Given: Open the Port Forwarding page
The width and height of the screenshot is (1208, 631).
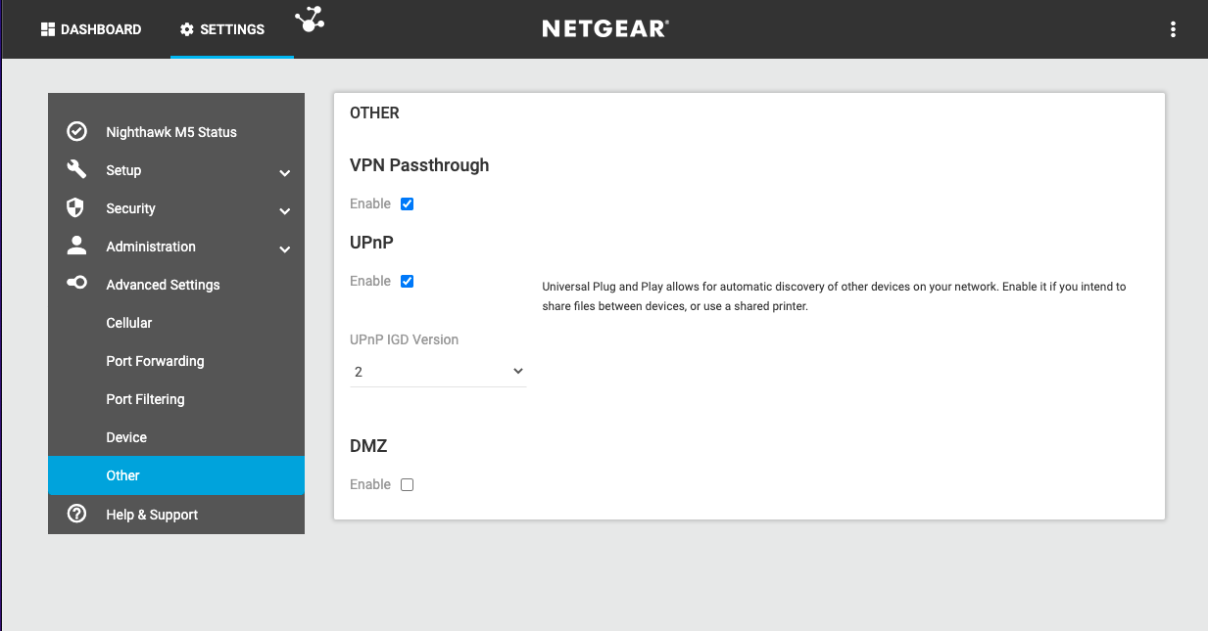Looking at the screenshot, I should [x=155, y=361].
